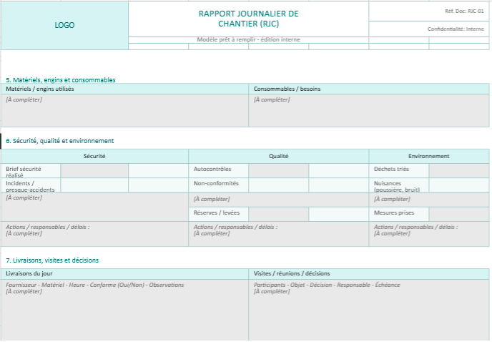
Task: Click the Livraisons du jour fill-in area
Action: coord(125,309)
